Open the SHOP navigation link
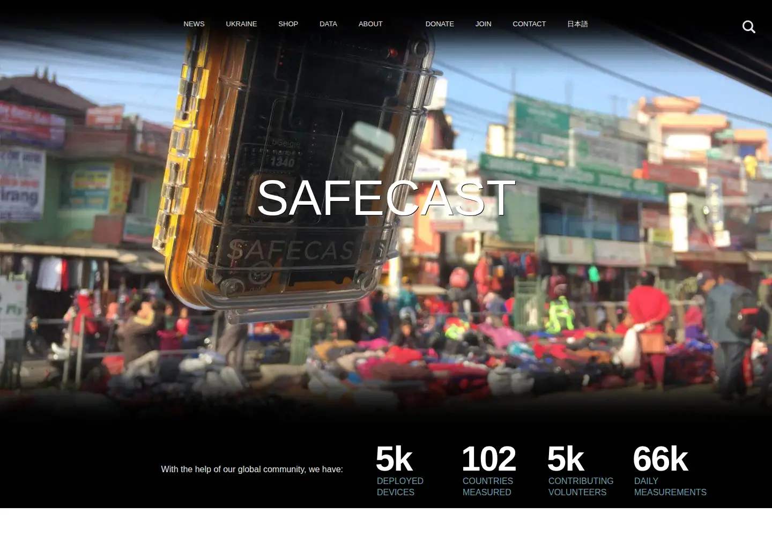772x536 pixels. (x=288, y=24)
